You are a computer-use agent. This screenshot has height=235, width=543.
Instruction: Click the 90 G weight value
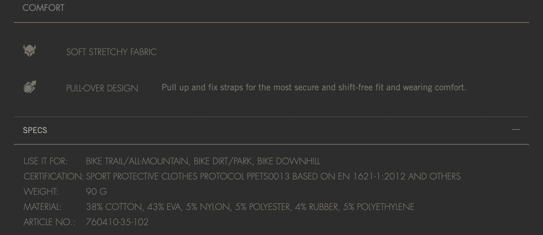tap(96, 191)
